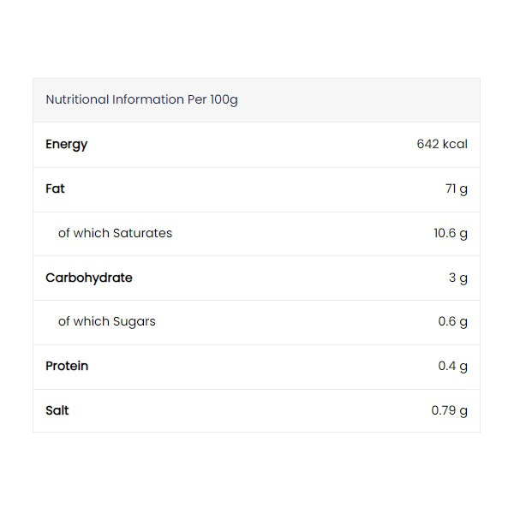Click the word Saturates
514x514 pixels.
pyautogui.click(x=143, y=233)
